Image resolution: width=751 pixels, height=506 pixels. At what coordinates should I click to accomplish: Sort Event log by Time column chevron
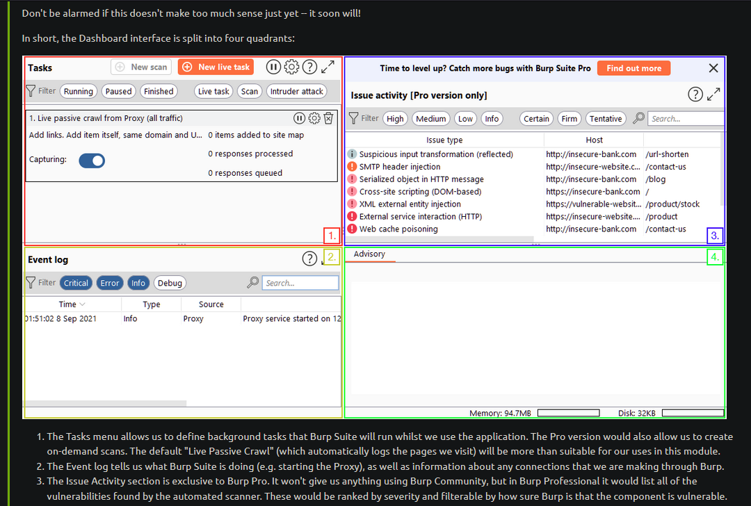pyautogui.click(x=82, y=304)
